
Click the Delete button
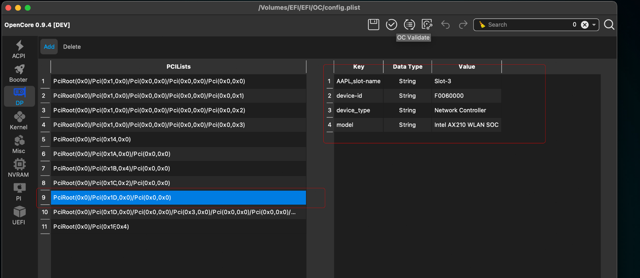(72, 47)
